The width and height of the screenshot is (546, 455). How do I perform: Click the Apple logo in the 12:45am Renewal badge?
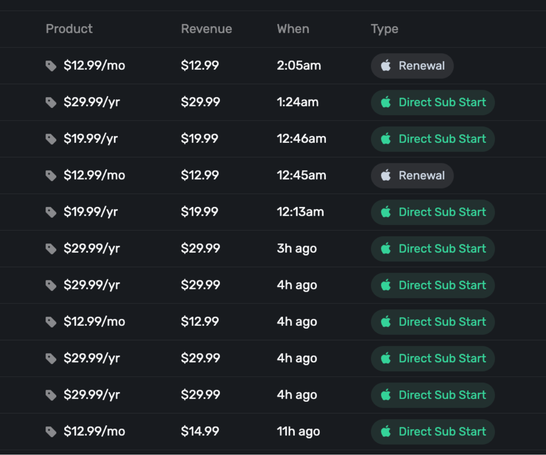click(386, 175)
